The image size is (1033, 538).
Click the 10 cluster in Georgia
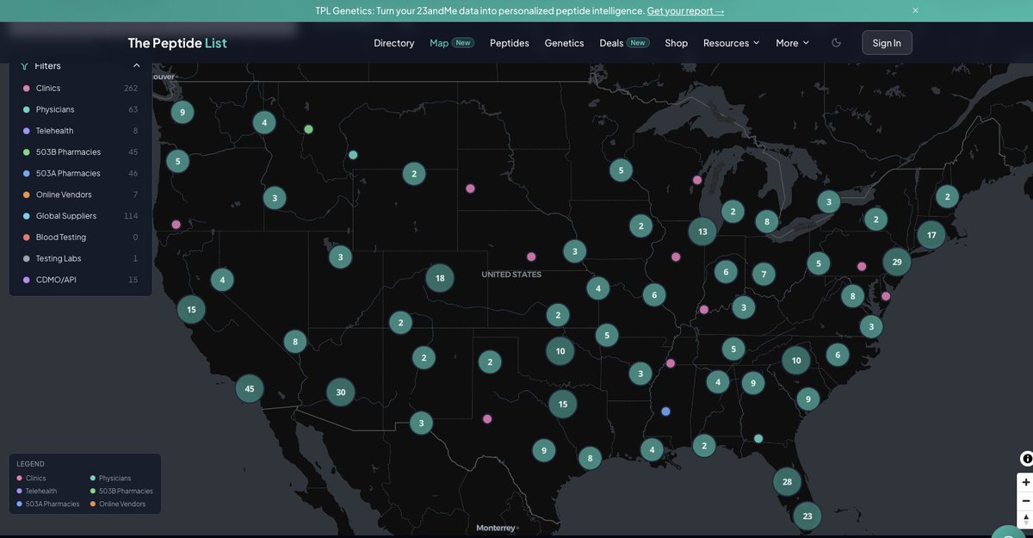[796, 361]
